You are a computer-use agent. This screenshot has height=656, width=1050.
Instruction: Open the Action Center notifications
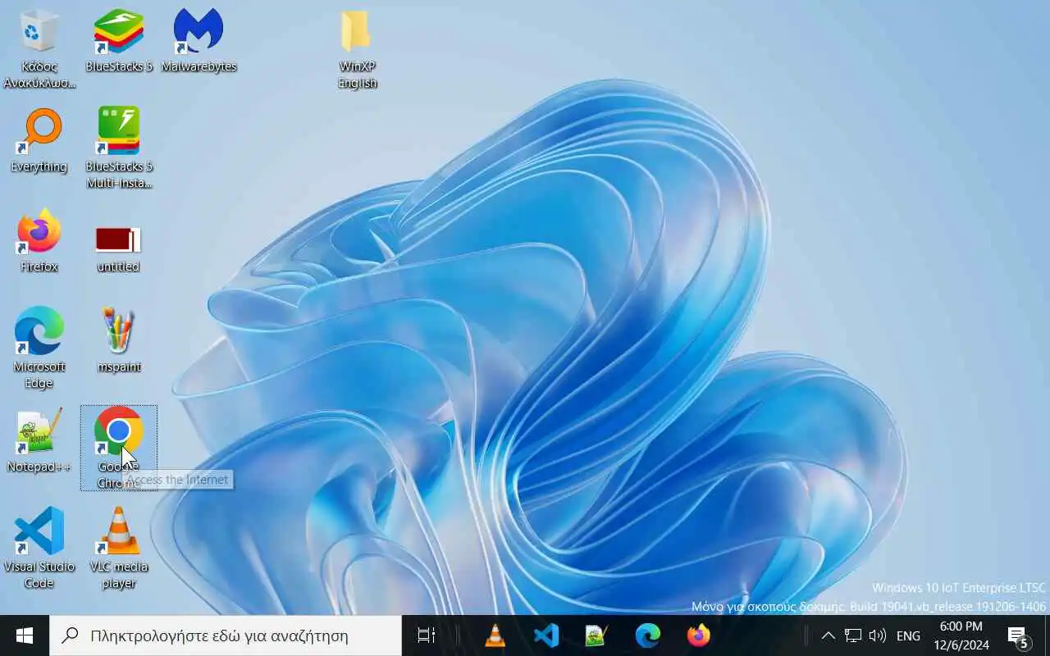(1019, 635)
